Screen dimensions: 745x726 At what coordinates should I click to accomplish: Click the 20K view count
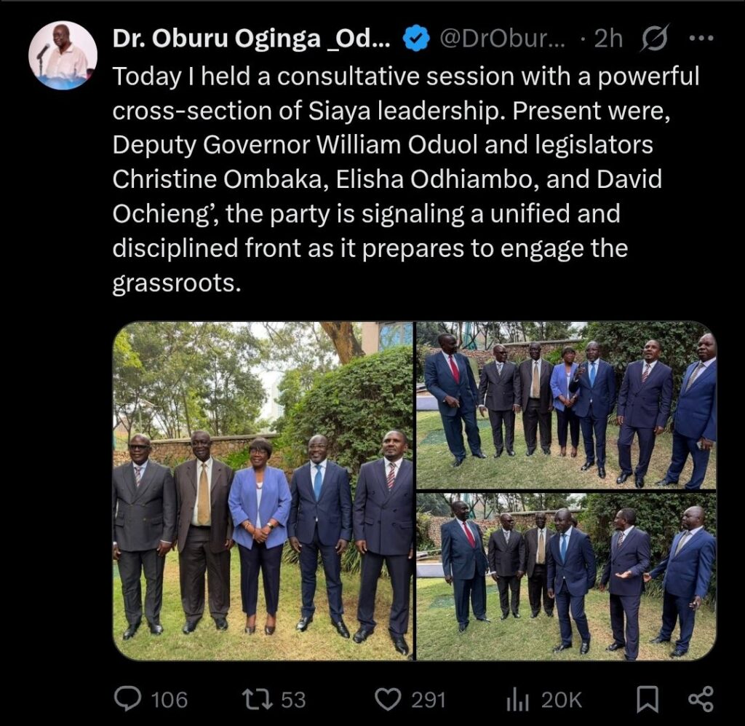pos(561,701)
